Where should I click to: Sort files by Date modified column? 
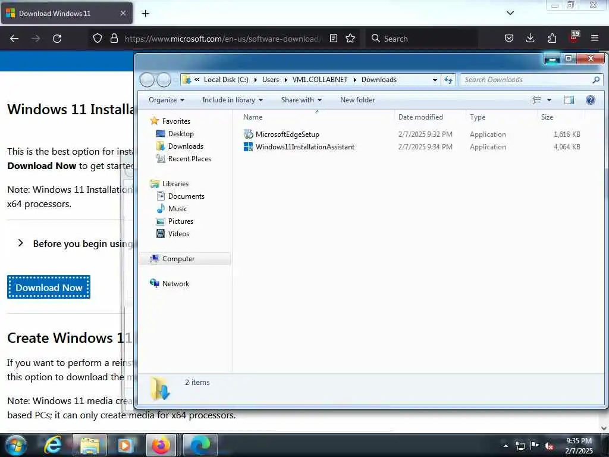coord(430,117)
